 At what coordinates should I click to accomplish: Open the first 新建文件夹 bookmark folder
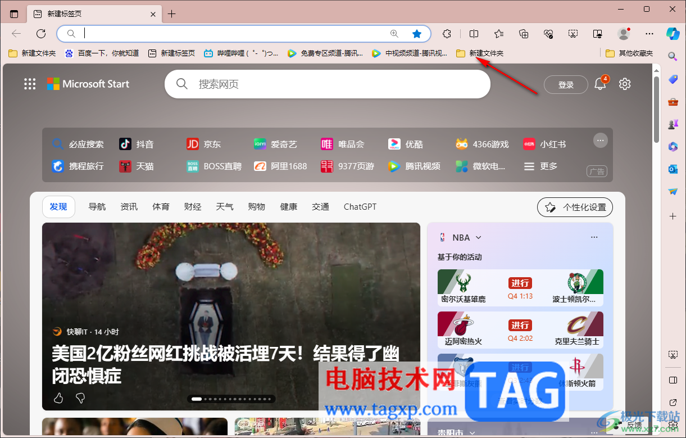(32, 53)
